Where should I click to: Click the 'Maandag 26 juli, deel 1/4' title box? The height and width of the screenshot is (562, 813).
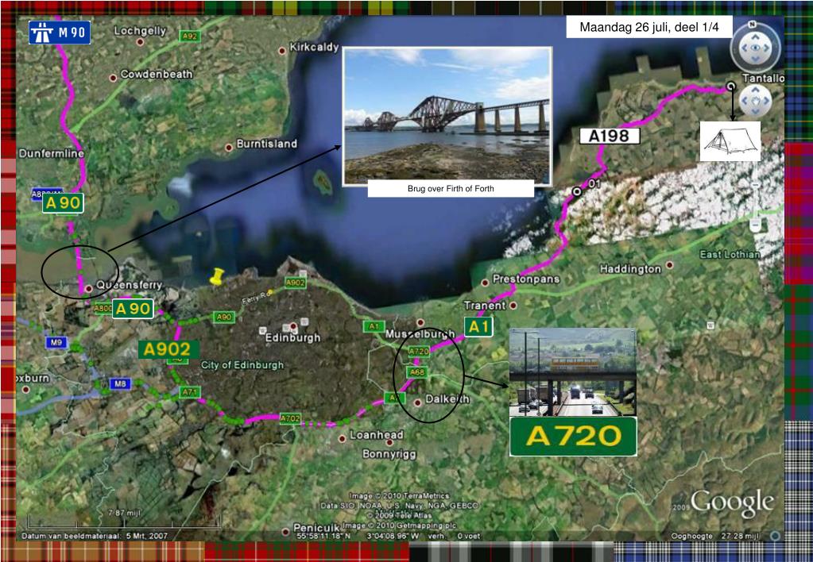(x=649, y=28)
